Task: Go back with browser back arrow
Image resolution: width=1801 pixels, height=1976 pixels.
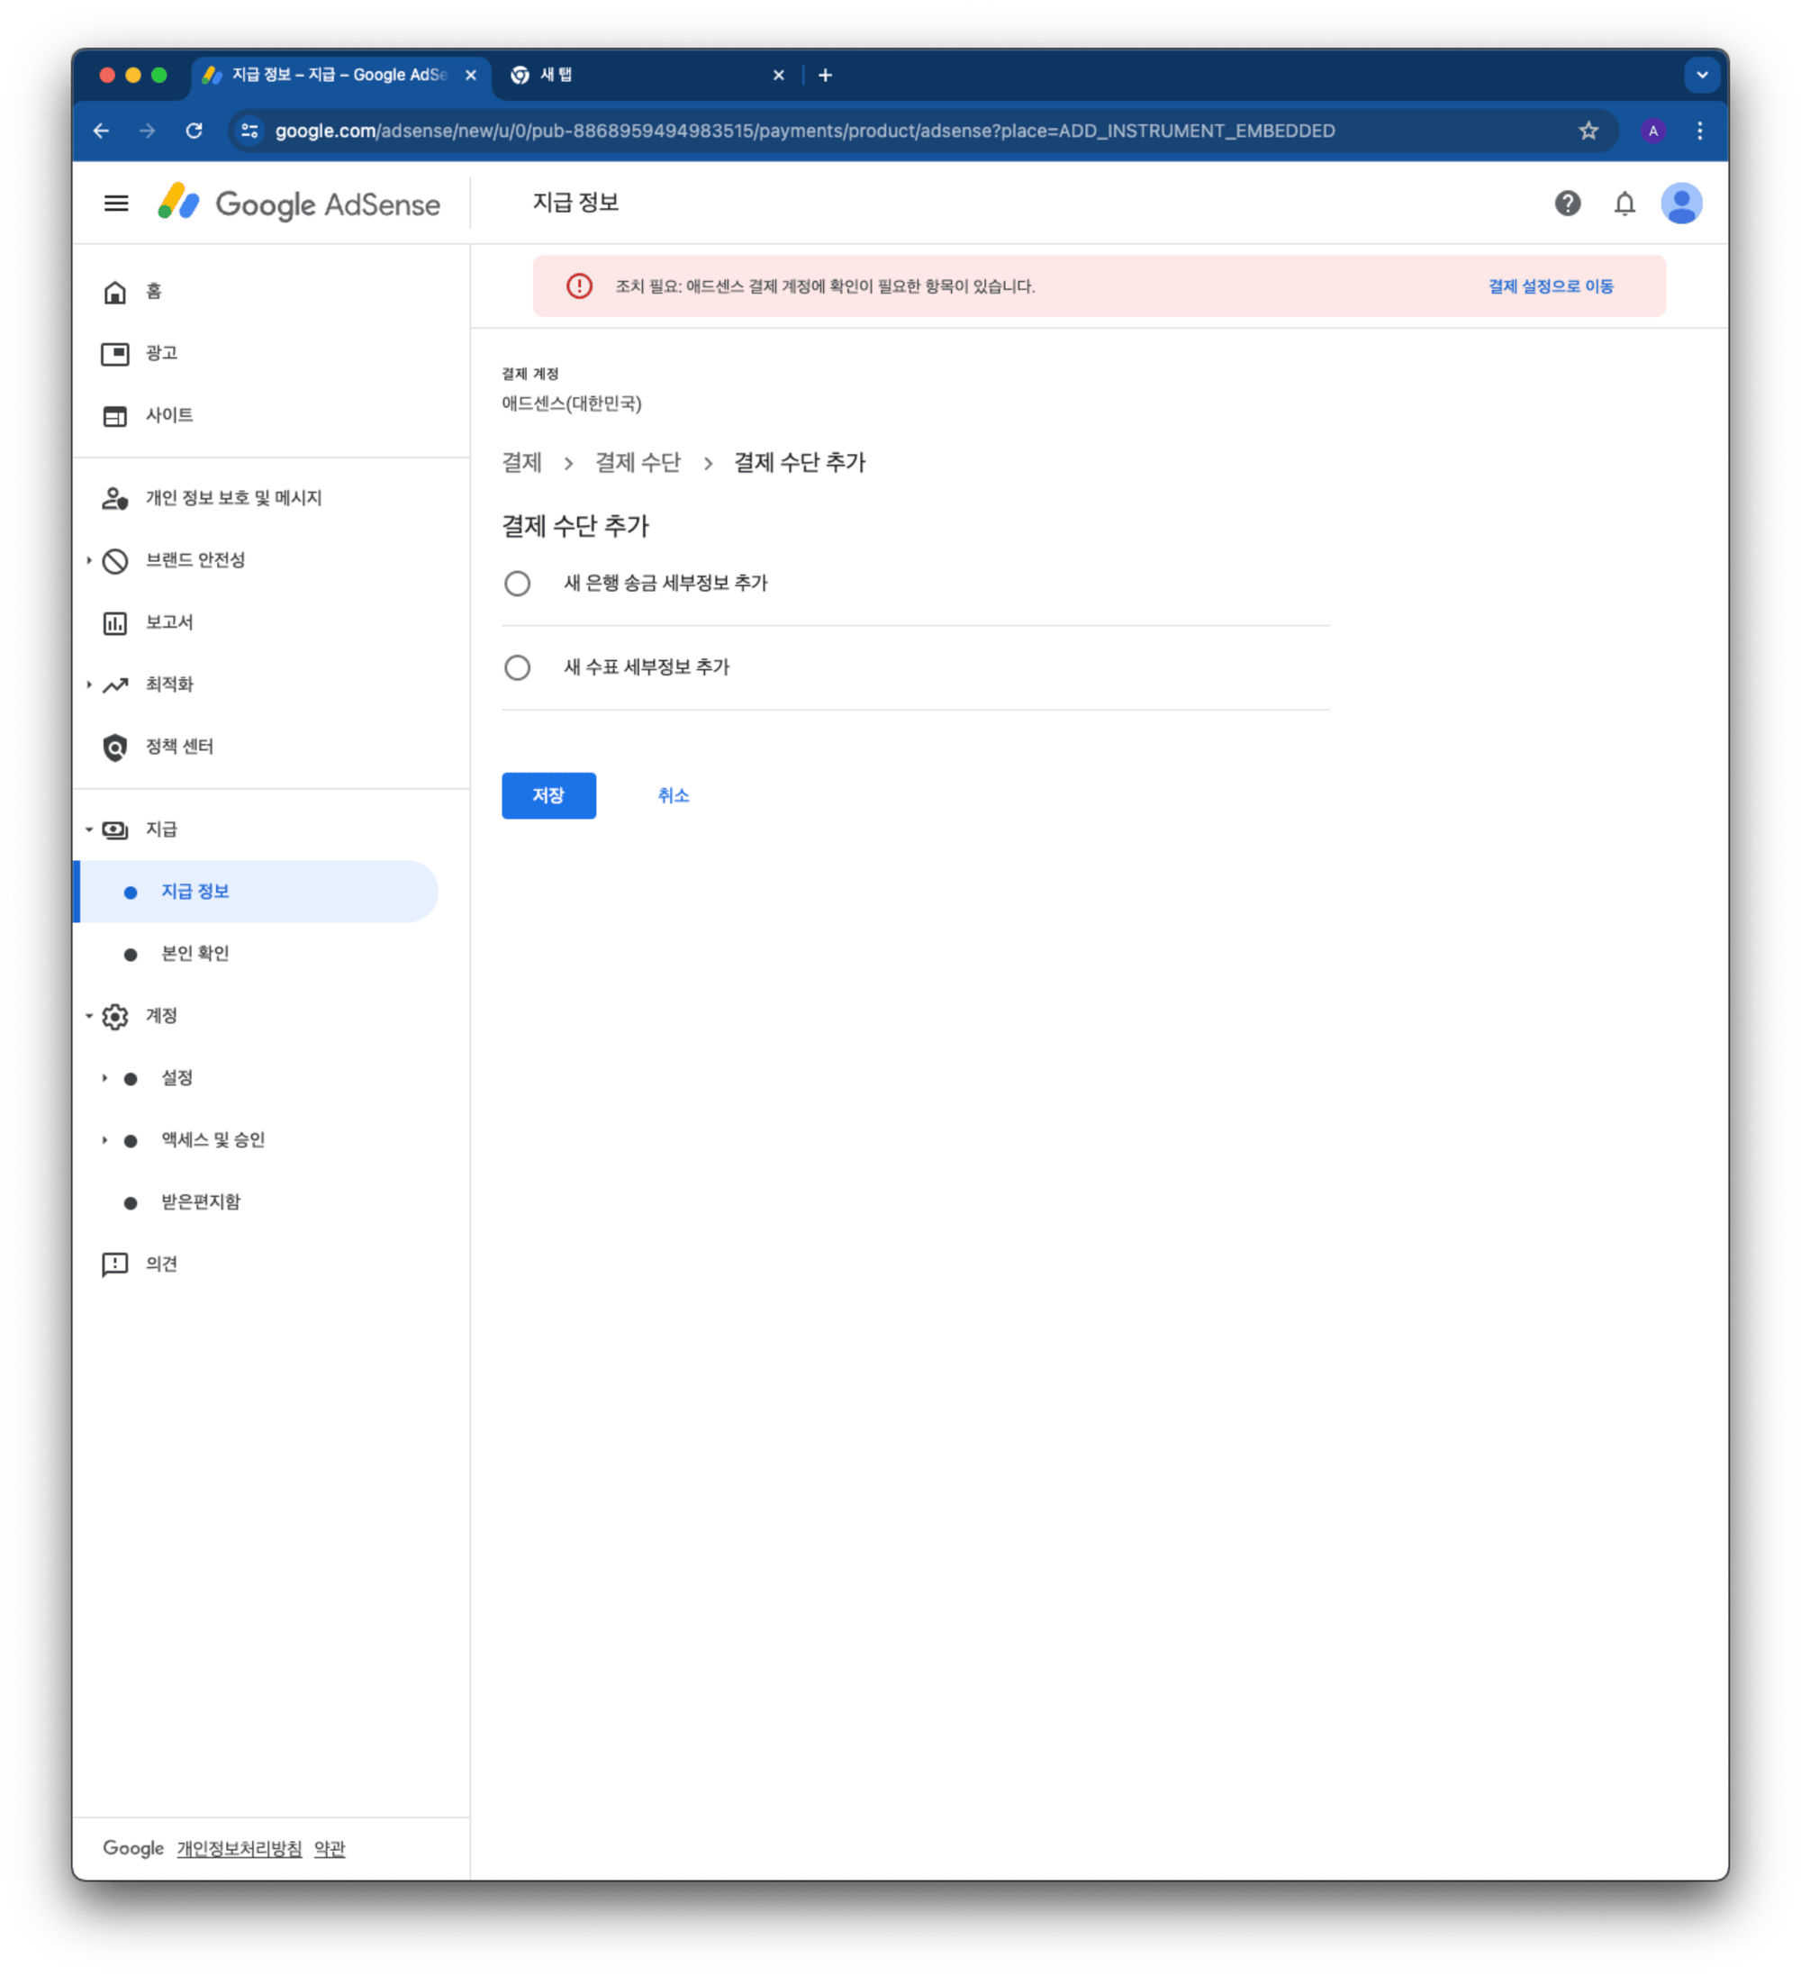Action: click(x=101, y=131)
